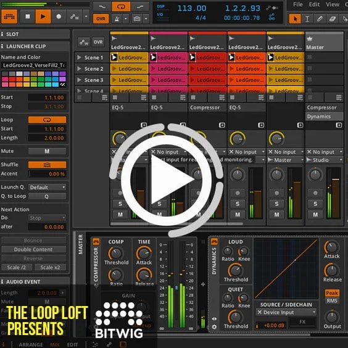This screenshot has height=348, width=348.
Task: Click the tempo value 113.00
Action: [x=192, y=9]
